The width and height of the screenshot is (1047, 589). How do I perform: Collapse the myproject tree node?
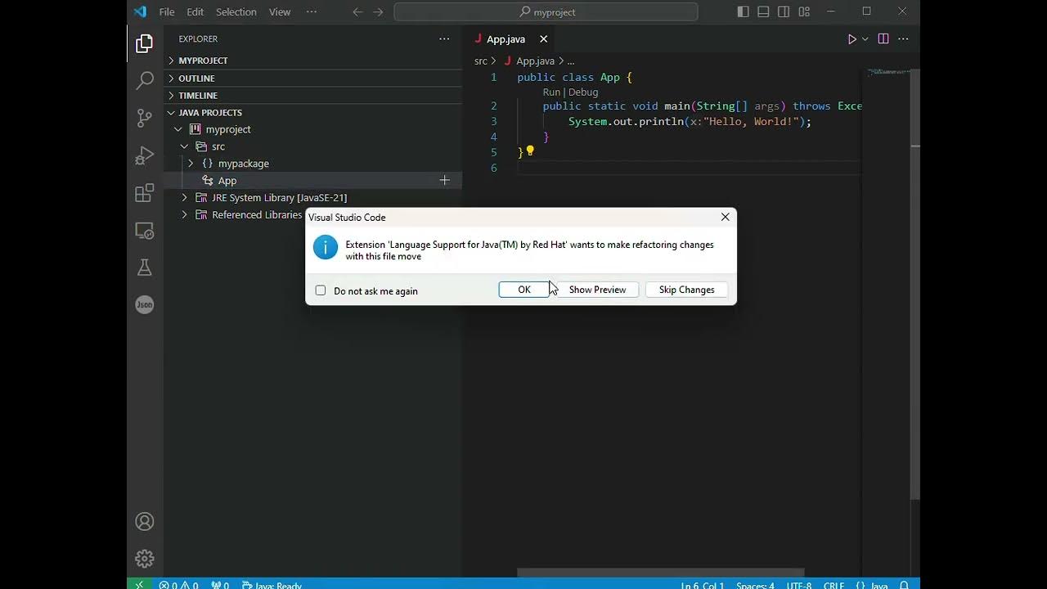click(178, 129)
